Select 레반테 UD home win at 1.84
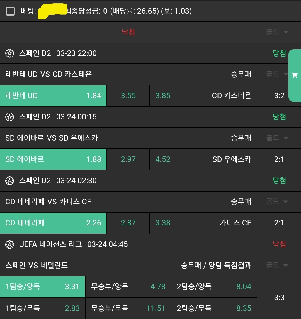The height and width of the screenshot is (319, 301). (53, 96)
